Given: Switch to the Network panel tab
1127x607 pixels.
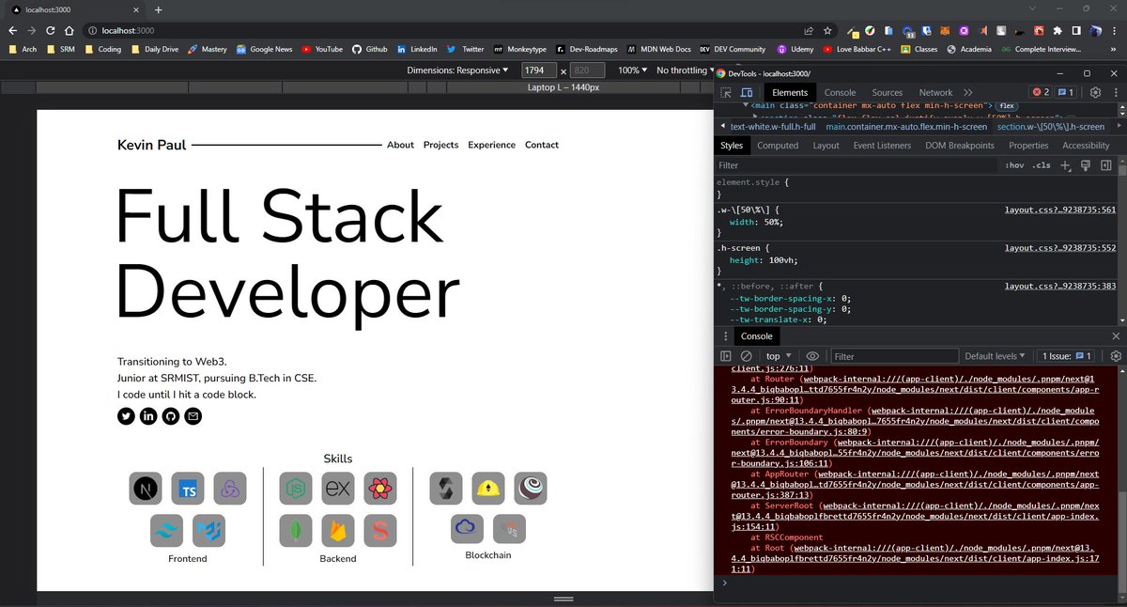Looking at the screenshot, I should 934,92.
